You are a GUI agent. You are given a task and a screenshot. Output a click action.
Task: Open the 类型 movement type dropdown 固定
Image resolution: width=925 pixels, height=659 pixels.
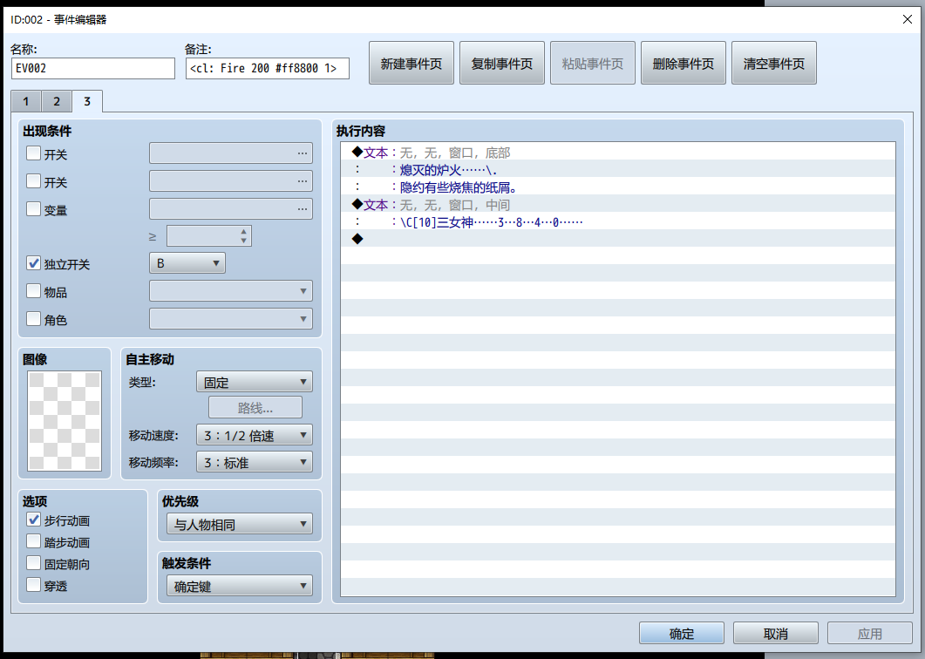pos(255,383)
